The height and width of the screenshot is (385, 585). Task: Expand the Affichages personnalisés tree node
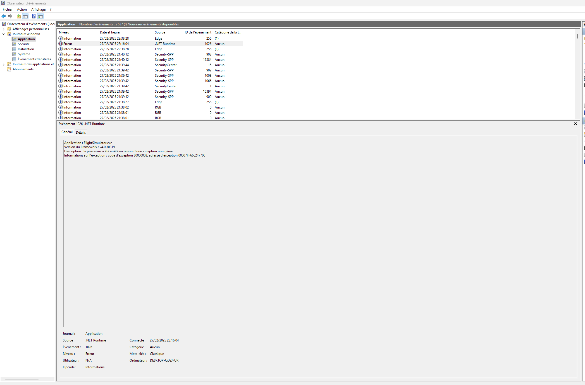coord(3,29)
